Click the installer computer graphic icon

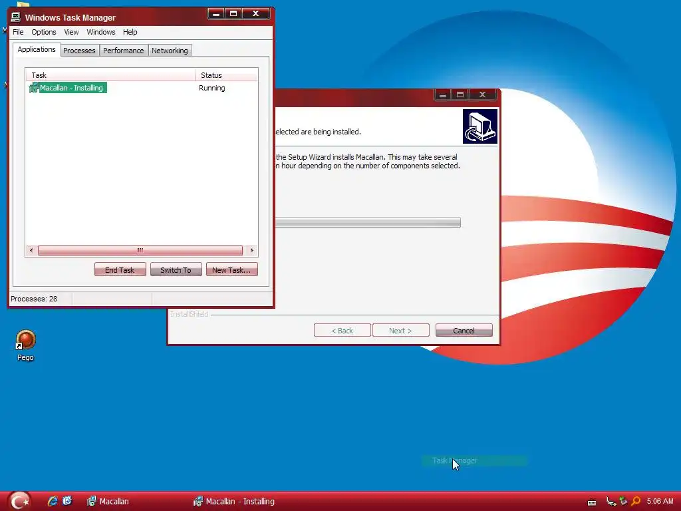480,126
